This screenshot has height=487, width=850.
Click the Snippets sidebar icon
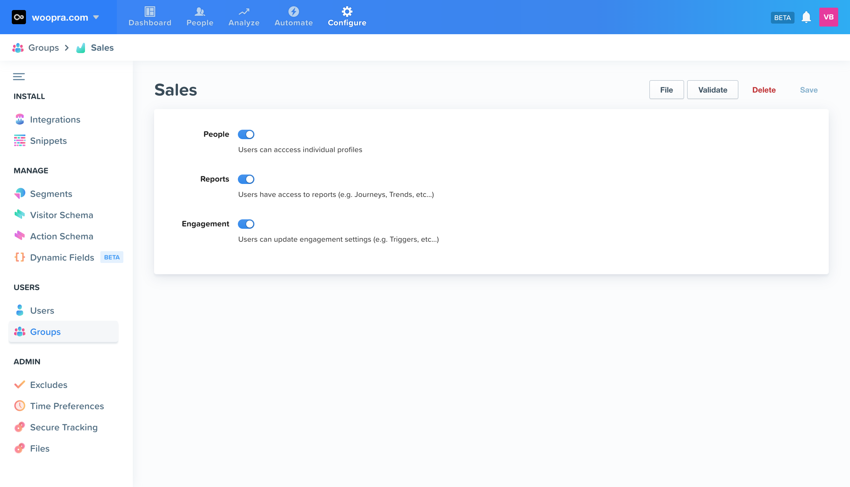[x=20, y=141]
